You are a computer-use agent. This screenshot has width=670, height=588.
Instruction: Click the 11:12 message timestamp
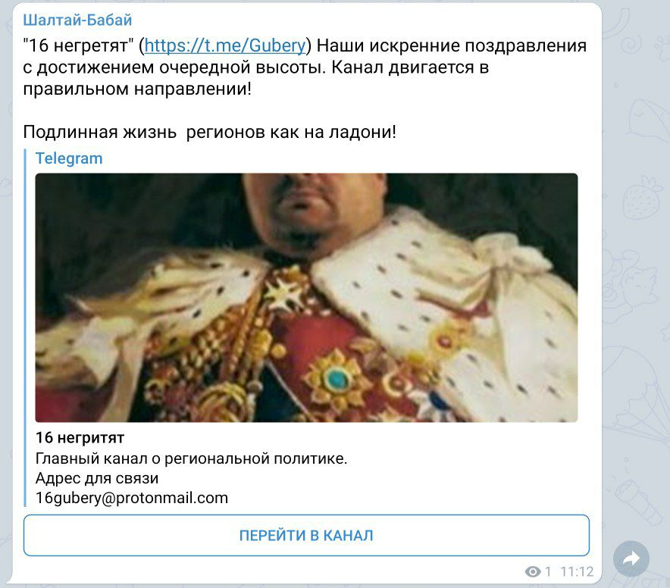coord(577,571)
